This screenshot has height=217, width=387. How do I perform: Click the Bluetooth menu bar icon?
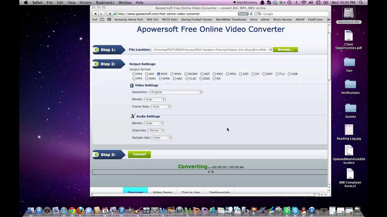pos(296,2)
